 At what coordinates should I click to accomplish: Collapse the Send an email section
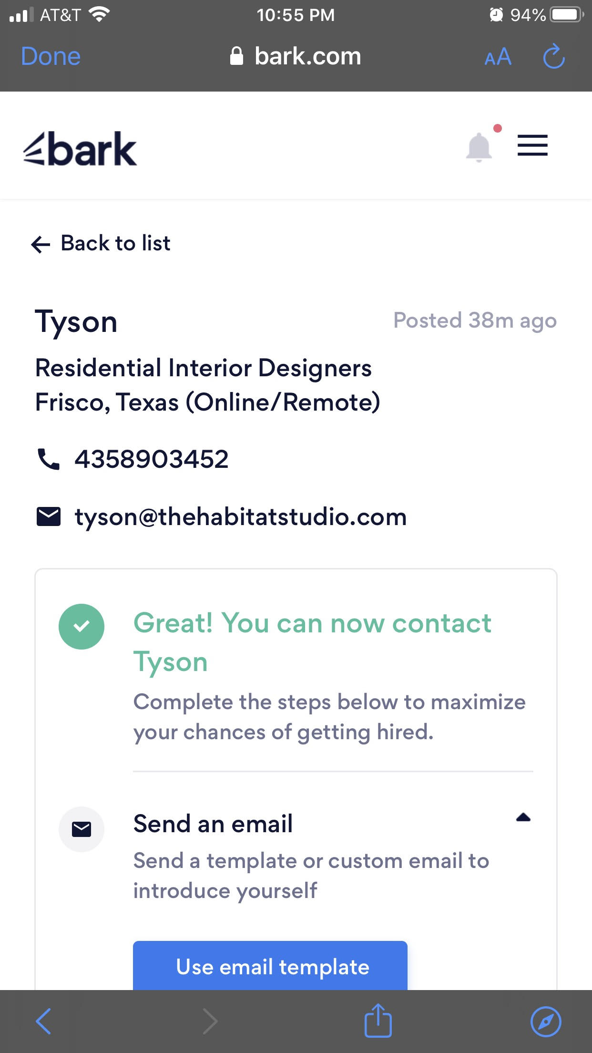(x=523, y=818)
